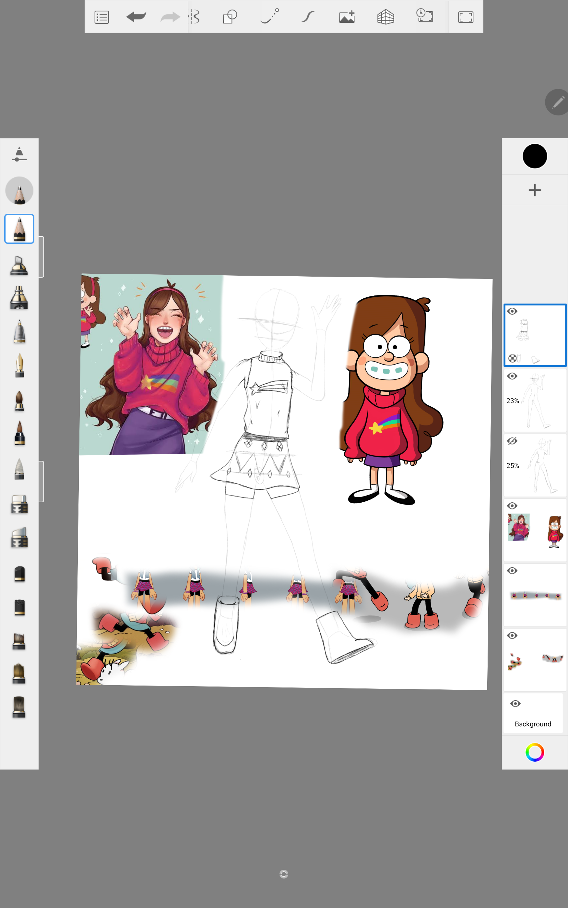Tap the current pencil brush puck
This screenshot has width=568, height=908.
(x=19, y=191)
